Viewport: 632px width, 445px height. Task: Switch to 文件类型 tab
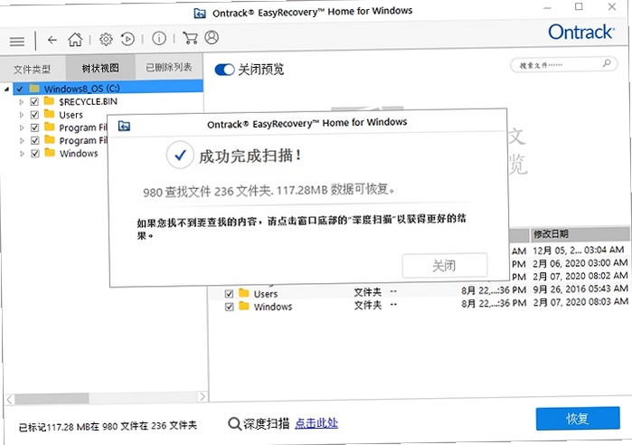click(x=32, y=70)
